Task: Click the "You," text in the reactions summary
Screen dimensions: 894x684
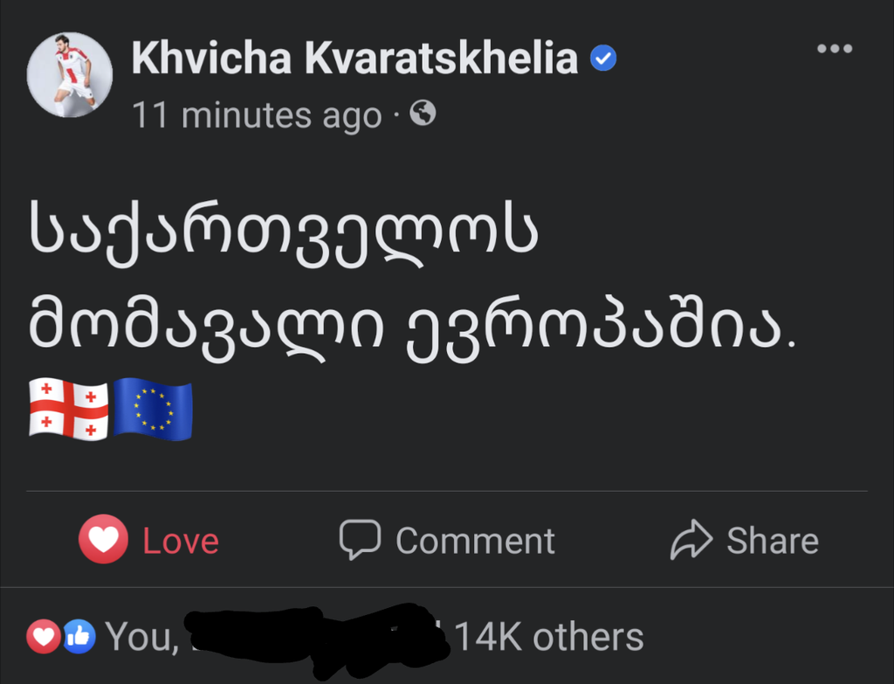Action: (x=141, y=637)
